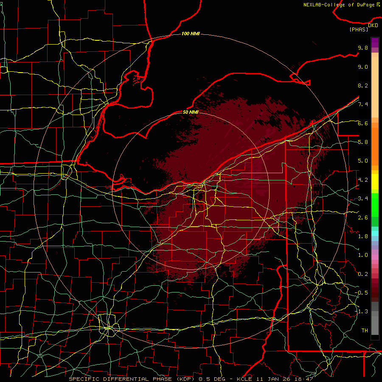Screen dimensions: 382x382
Task: Click the 1.0 scale value
Action: point(363,255)
